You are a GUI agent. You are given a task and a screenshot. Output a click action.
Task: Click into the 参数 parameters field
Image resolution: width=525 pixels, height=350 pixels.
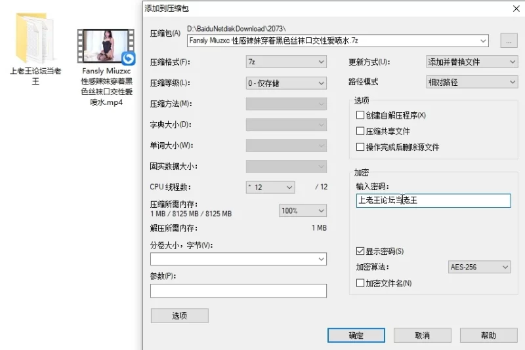point(238,291)
